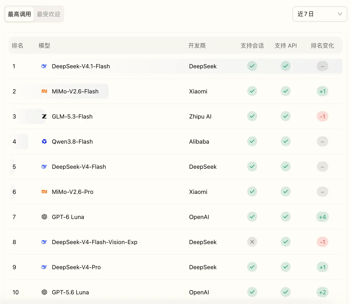Click the +2 rank change badge for GPT-5.6 Luna
The width and height of the screenshot is (351, 304).
pos(322,292)
